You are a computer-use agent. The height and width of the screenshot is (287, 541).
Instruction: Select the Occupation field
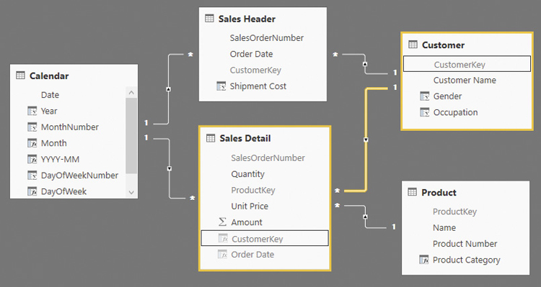point(455,112)
